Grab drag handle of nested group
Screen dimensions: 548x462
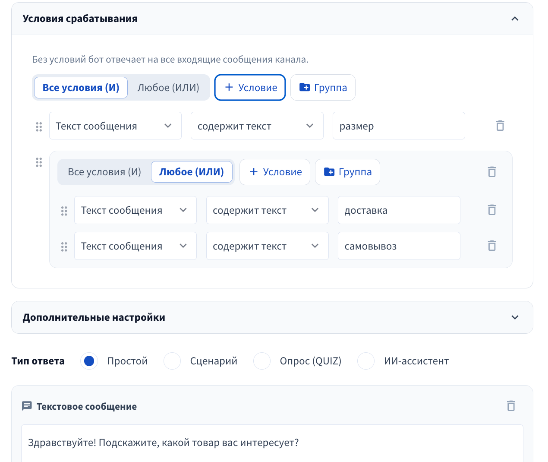coord(39,162)
